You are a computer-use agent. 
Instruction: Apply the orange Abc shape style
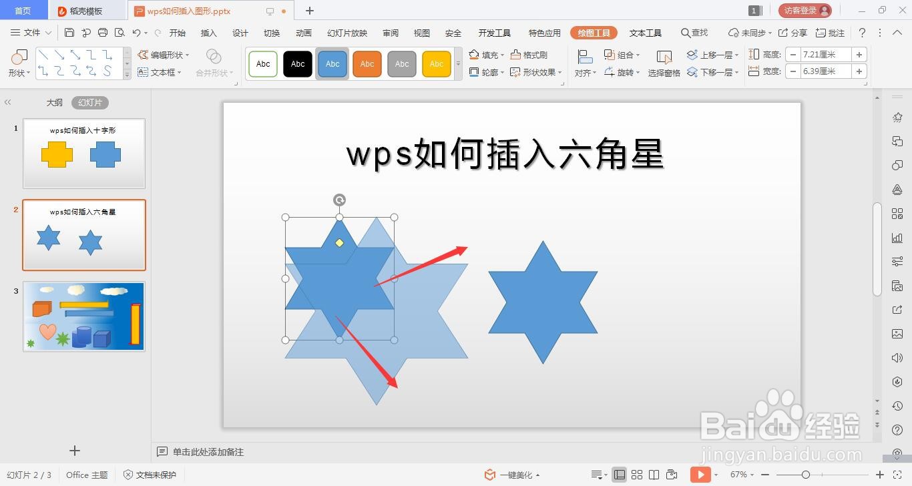tap(367, 64)
